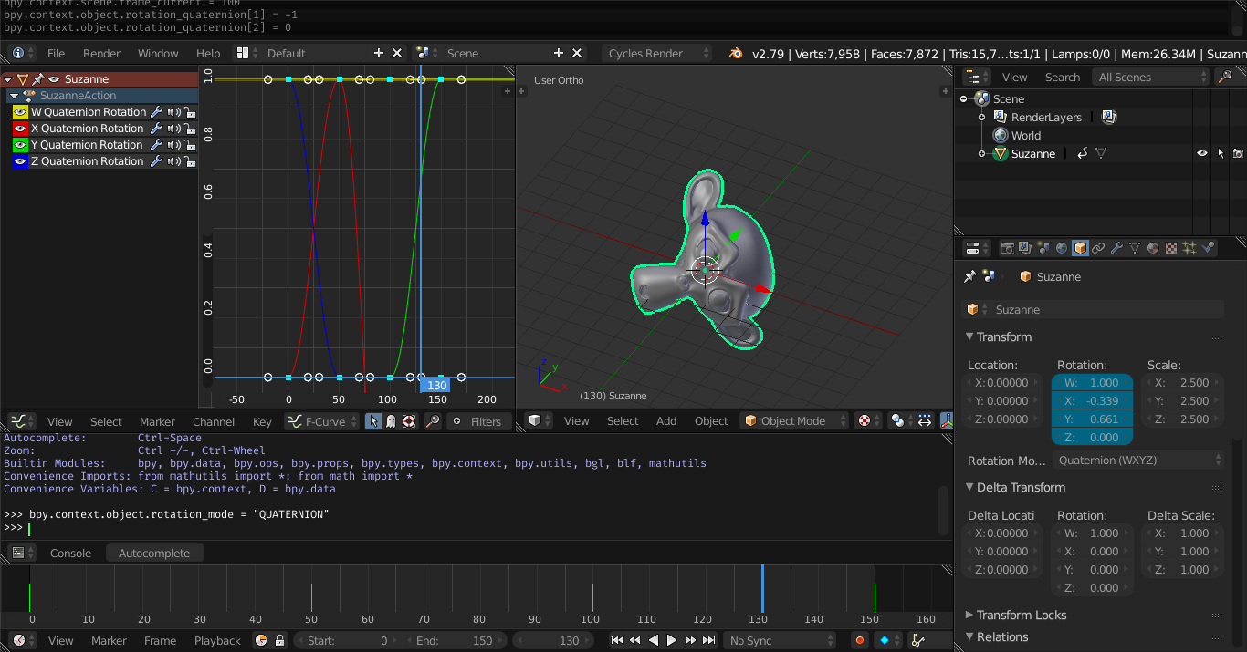
Task: Toggle visibility eye of Y Quaternion Rotation
Action: [x=20, y=145]
